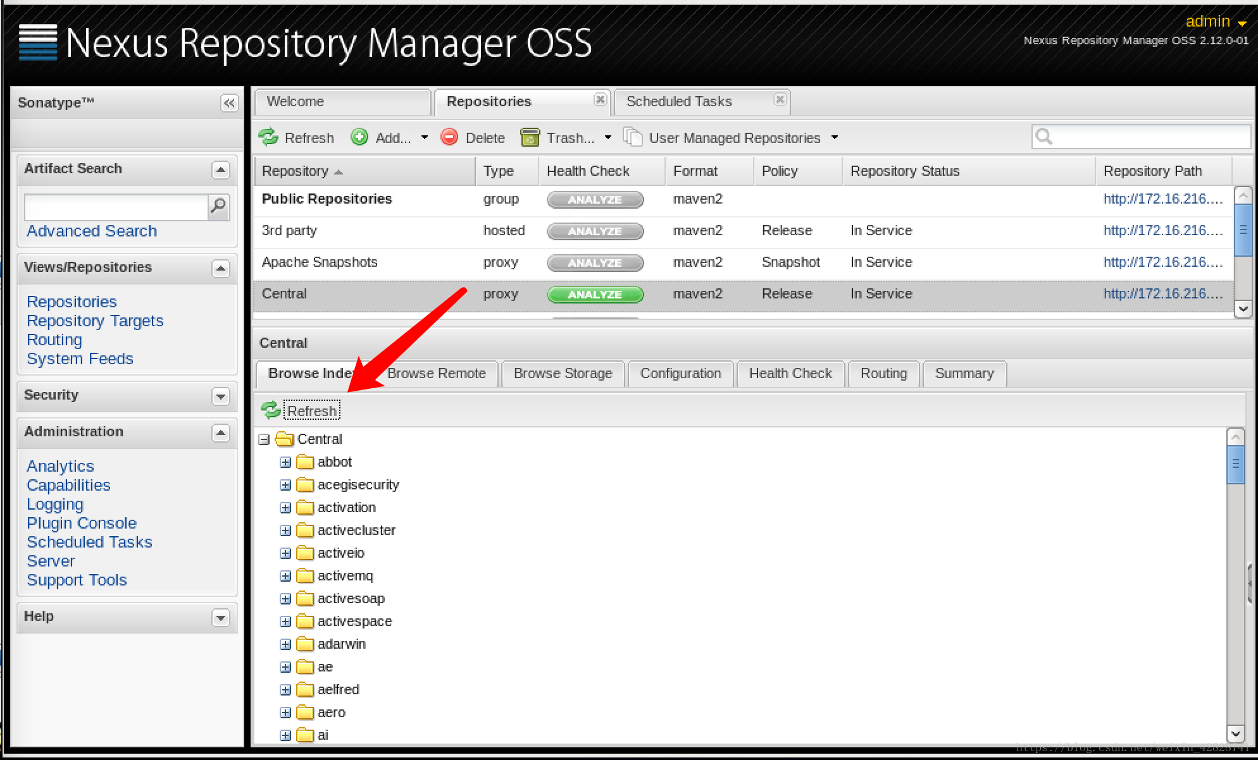Toggle the Security panel open
Viewport: 1258px width, 760px height.
(x=220, y=396)
